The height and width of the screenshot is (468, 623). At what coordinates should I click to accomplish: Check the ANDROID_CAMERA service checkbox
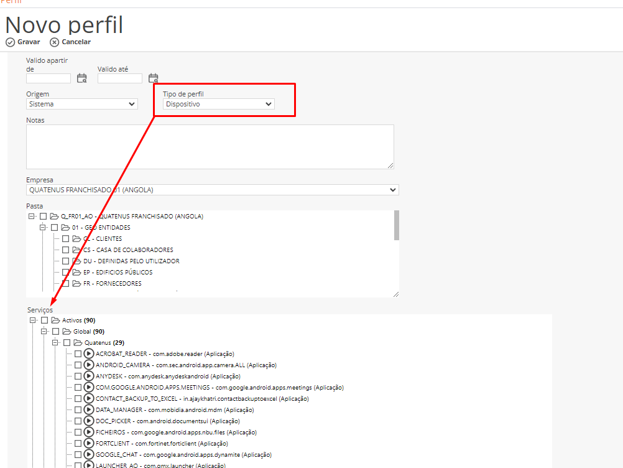78,365
